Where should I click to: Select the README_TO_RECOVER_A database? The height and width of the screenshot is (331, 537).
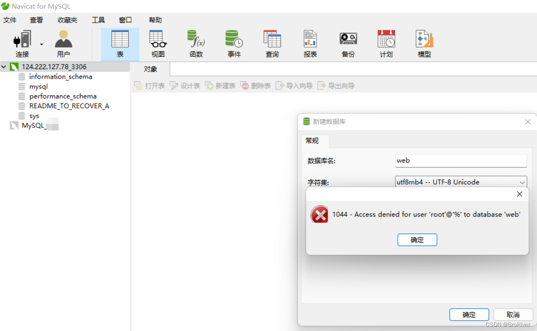click(x=69, y=106)
